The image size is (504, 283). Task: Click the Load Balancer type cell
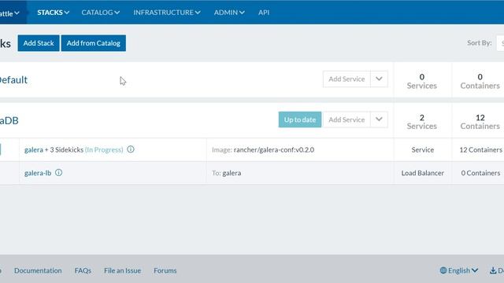[422, 173]
